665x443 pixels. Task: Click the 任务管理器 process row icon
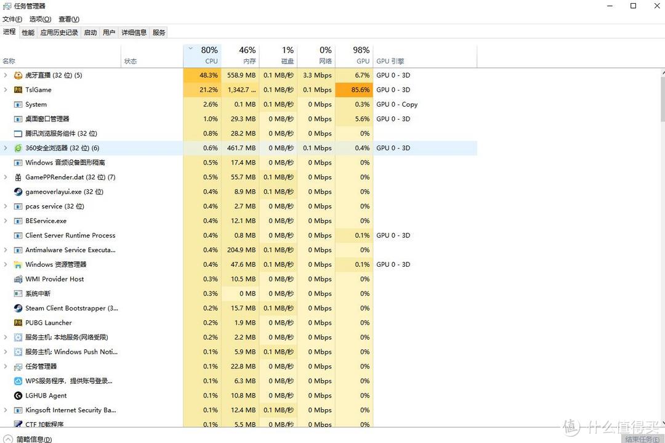[18, 366]
